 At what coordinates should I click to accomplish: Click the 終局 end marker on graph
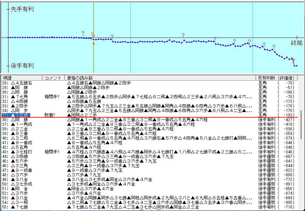point(296,43)
